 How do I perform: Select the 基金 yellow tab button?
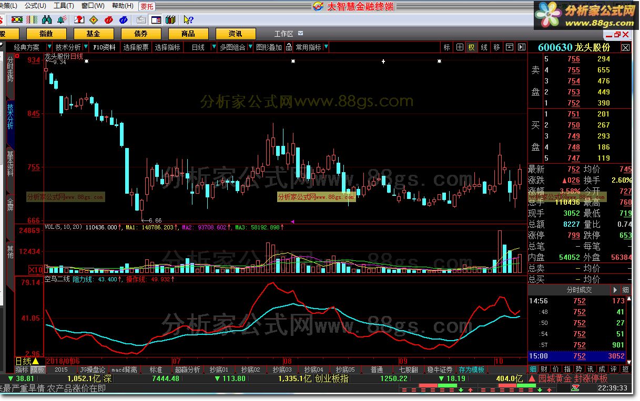click(x=93, y=34)
